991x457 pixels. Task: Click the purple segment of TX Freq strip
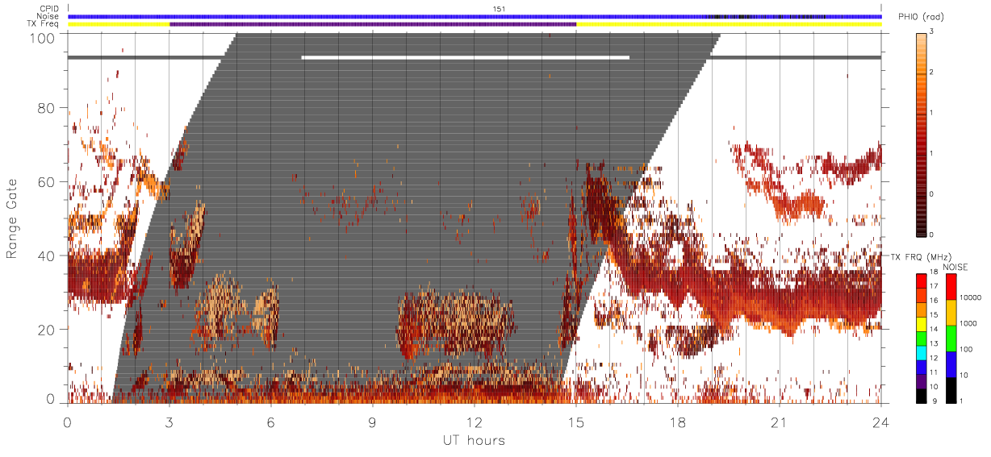click(373, 24)
